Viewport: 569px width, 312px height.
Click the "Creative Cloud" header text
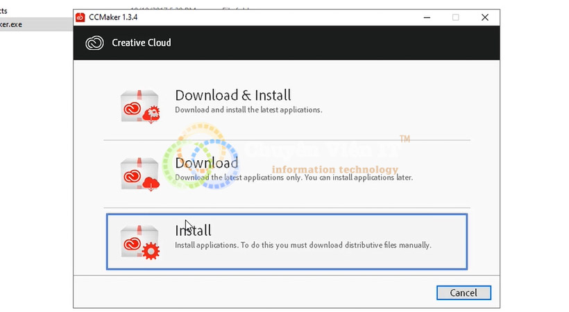tap(142, 43)
